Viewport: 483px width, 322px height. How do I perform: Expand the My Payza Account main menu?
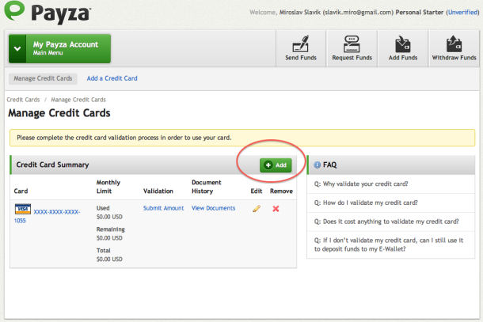(x=59, y=48)
